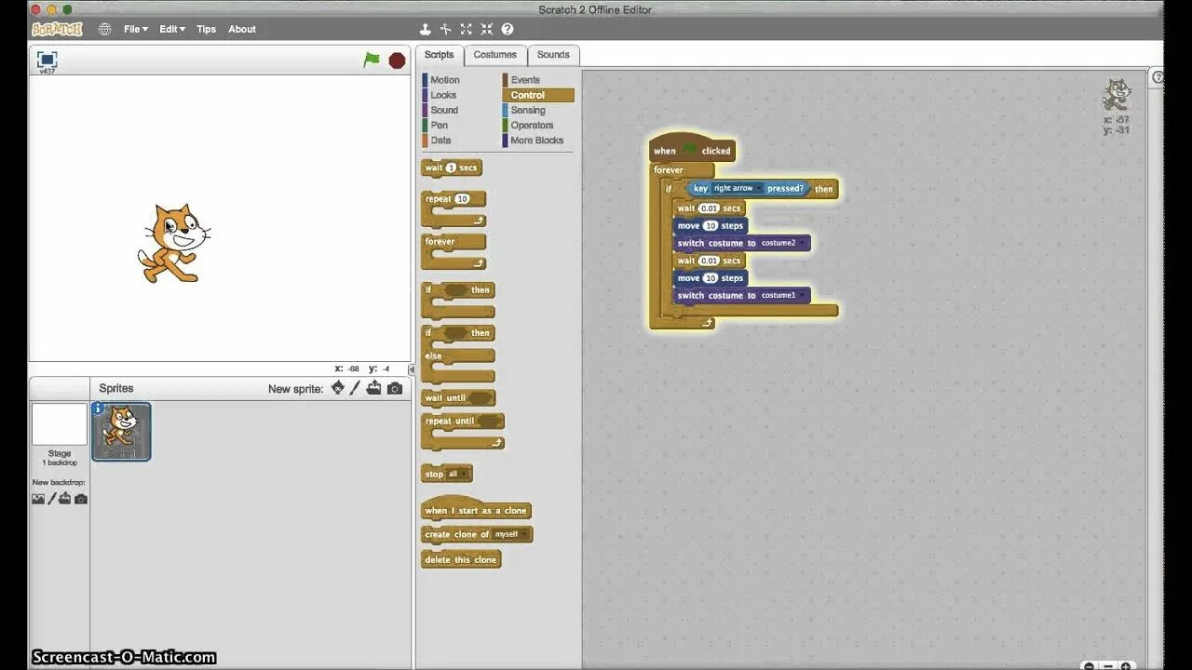The height and width of the screenshot is (670, 1192).
Task: Switch to the Sounds tab
Action: [x=553, y=55]
